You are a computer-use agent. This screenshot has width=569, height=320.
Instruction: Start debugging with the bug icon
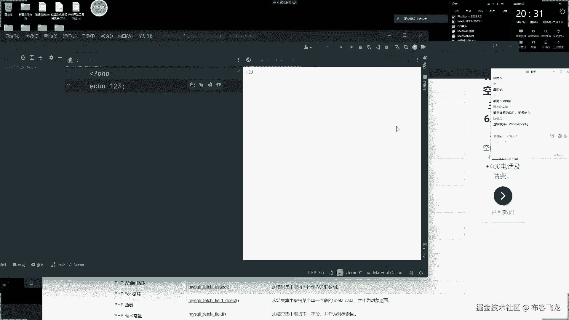tap(360, 47)
